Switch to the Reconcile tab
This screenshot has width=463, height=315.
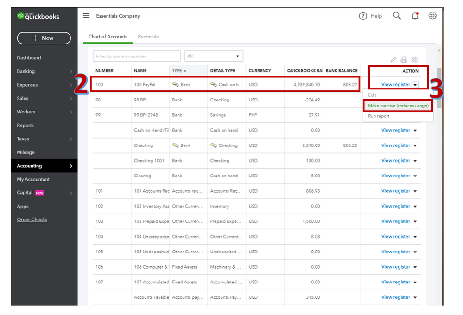coord(148,37)
